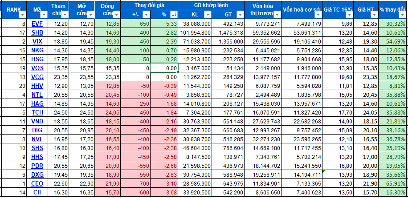408x198 pixels.
Task: Select the rank 20 cell for HHV
Action: pos(14,86)
